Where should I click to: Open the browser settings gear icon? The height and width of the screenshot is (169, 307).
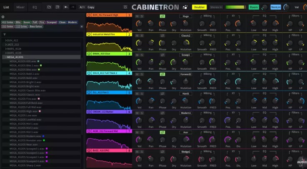coord(3,17)
